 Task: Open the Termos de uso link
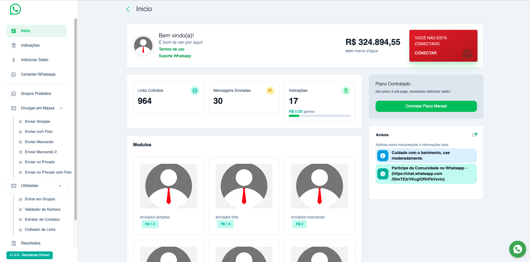click(x=171, y=49)
